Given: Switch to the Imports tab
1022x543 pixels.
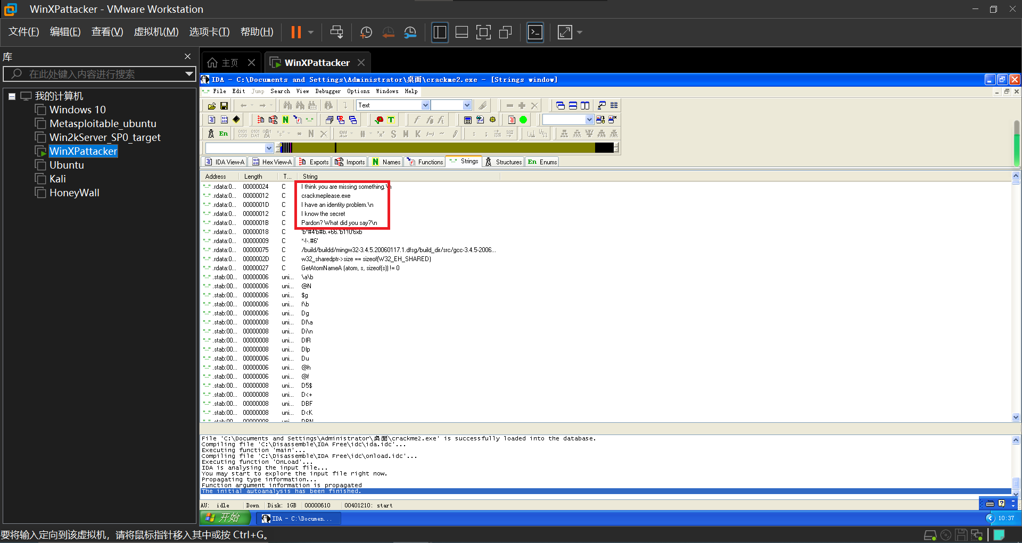Looking at the screenshot, I should coord(350,162).
